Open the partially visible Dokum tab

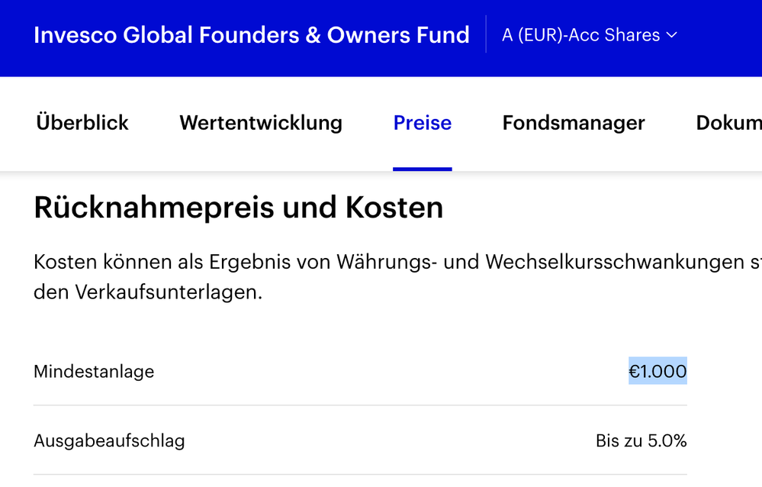[728, 123]
